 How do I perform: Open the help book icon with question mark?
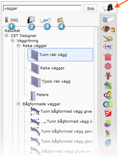coord(46,20)
